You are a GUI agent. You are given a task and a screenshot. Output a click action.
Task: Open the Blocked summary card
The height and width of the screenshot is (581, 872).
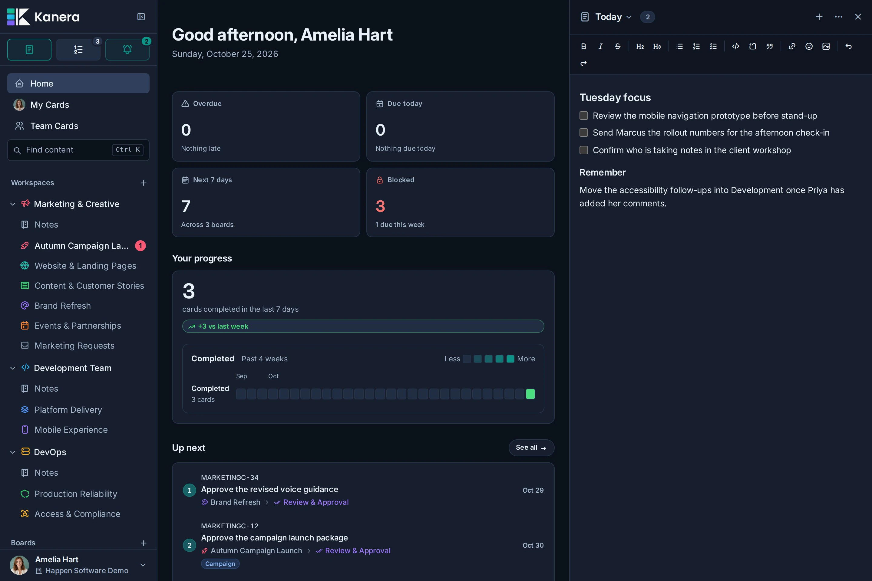click(x=460, y=202)
